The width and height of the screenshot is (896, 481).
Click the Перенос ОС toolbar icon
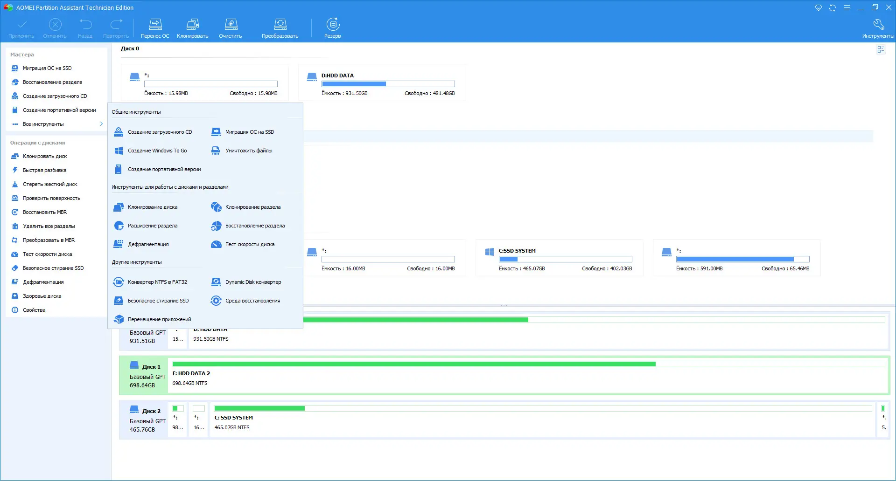pos(155,28)
